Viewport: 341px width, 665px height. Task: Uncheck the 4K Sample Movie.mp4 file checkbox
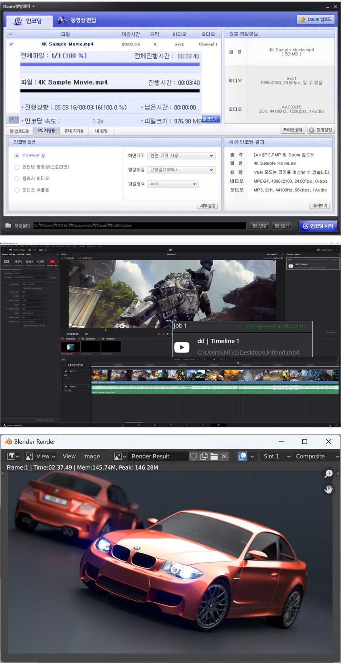pos(11,44)
